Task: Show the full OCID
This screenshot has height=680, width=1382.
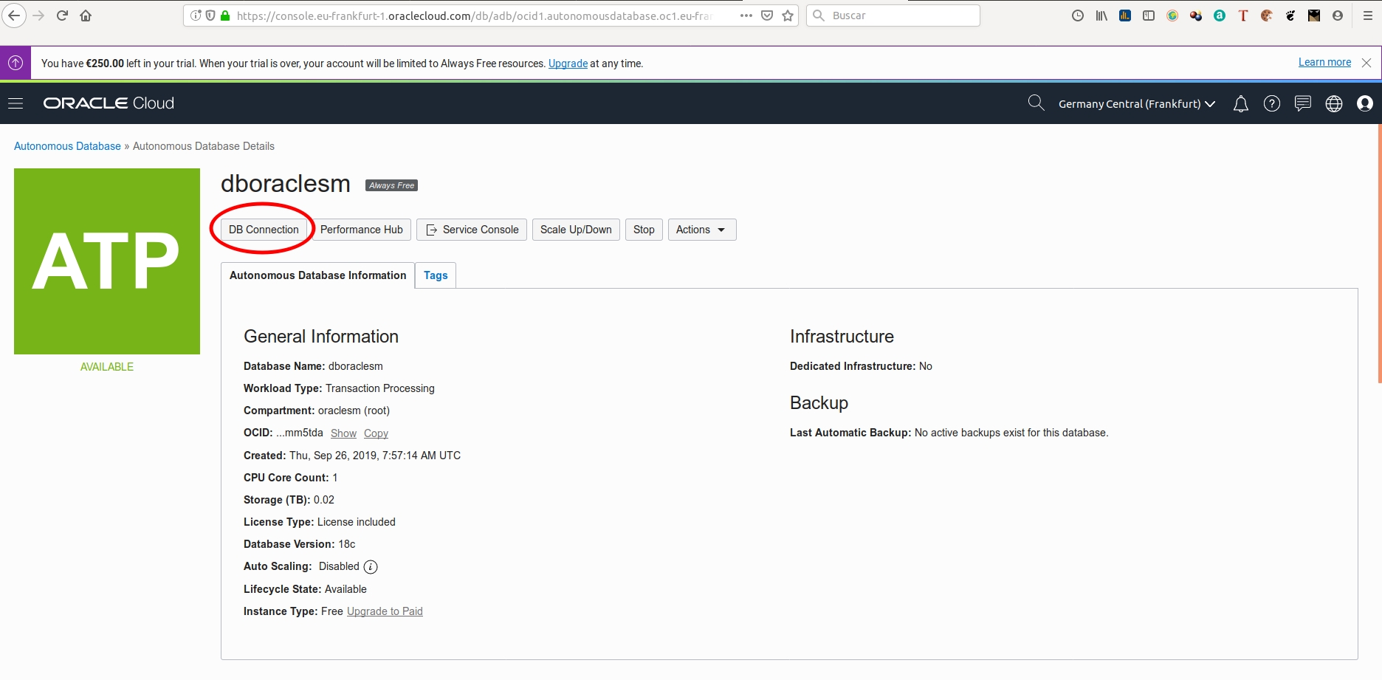Action: [343, 433]
